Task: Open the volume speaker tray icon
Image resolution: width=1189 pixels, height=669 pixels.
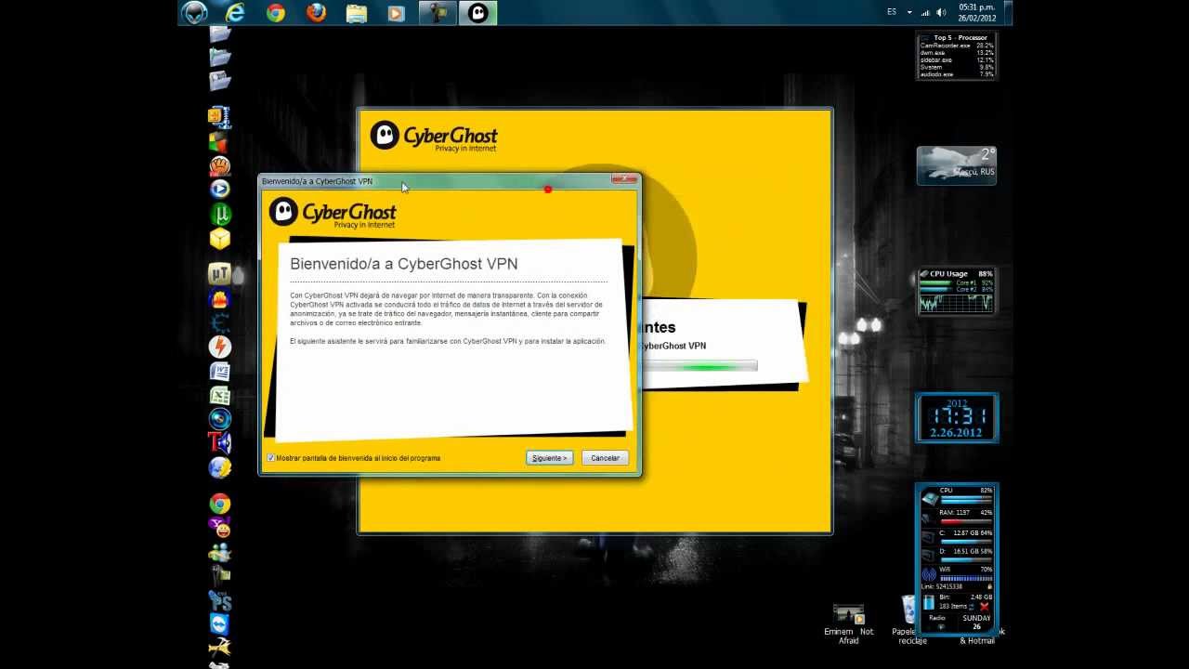Action: coord(941,12)
